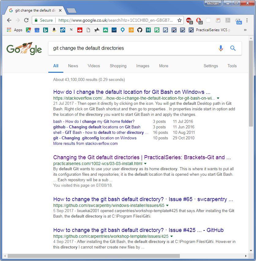Open the Michael profile button
The image size is (256, 261).
tap(213, 3)
